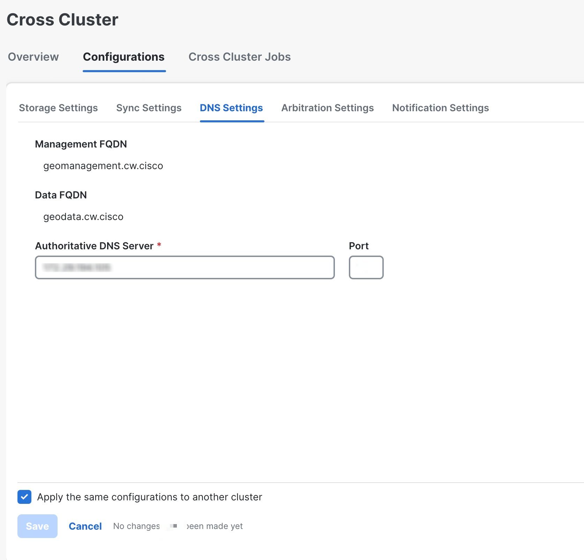Click the Cross Cluster page heading
Screen dimensions: 584x560
point(62,20)
